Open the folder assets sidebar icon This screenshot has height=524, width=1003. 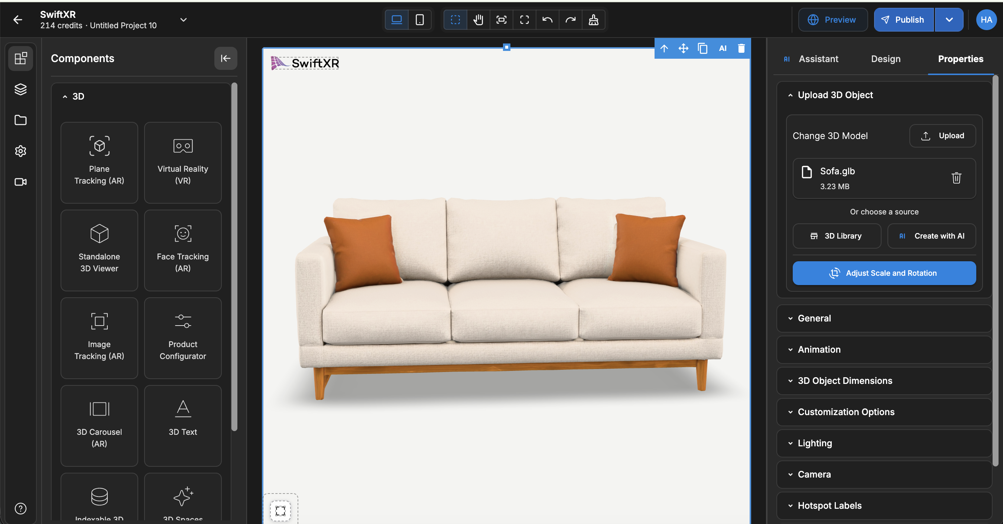[x=21, y=120]
